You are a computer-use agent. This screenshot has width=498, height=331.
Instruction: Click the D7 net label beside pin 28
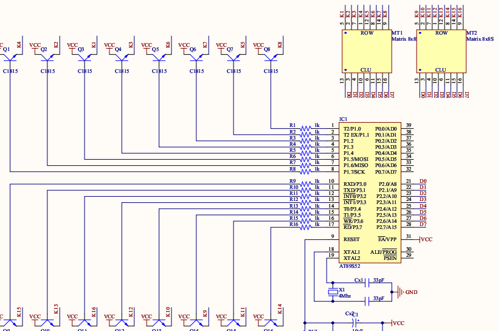pyautogui.click(x=423, y=224)
